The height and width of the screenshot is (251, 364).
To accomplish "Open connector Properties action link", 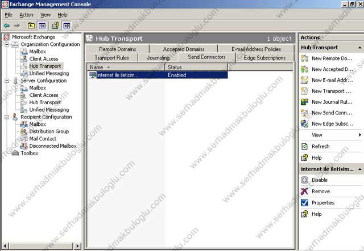I will click(x=323, y=203).
